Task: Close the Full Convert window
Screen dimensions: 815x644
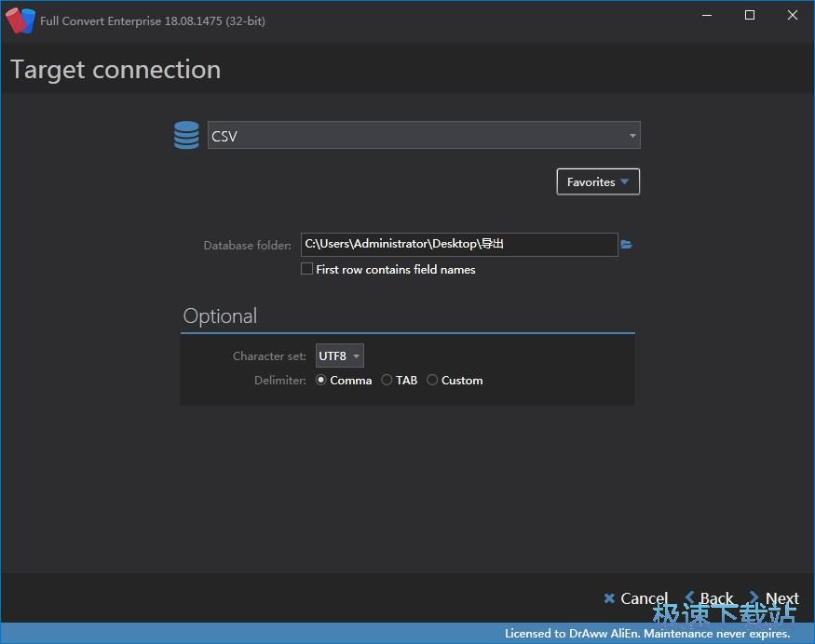Action: tap(792, 16)
